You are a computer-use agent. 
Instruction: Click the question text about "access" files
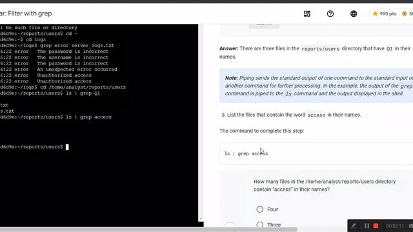[x=325, y=186]
